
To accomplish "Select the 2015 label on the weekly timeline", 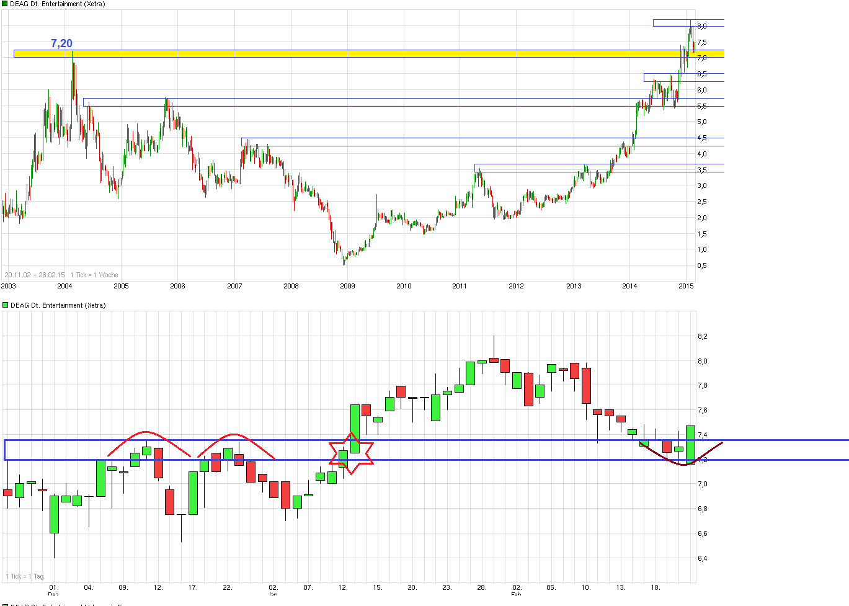I will click(685, 286).
